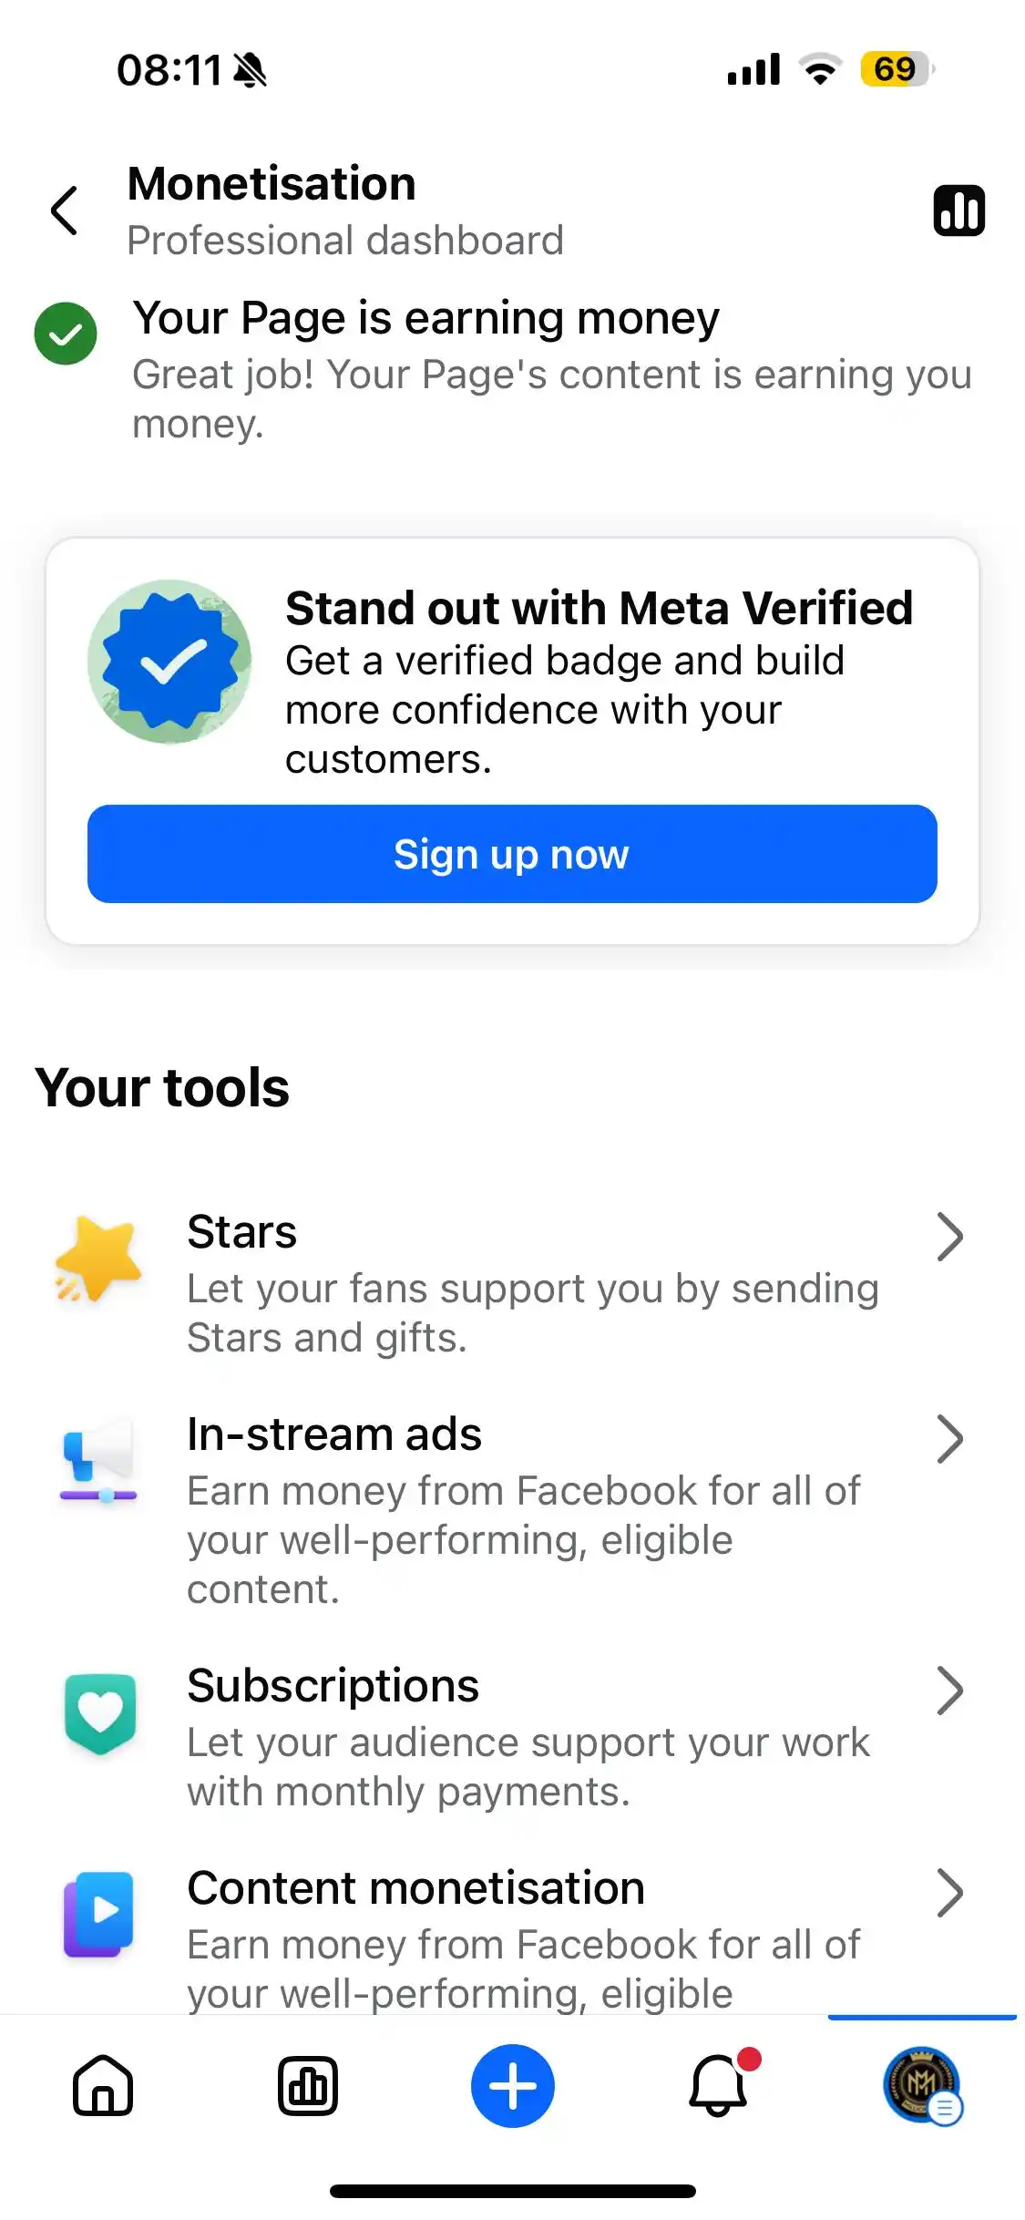Open the insights bar-chart icon in header
The height and width of the screenshot is (2220, 1025).
[958, 211]
